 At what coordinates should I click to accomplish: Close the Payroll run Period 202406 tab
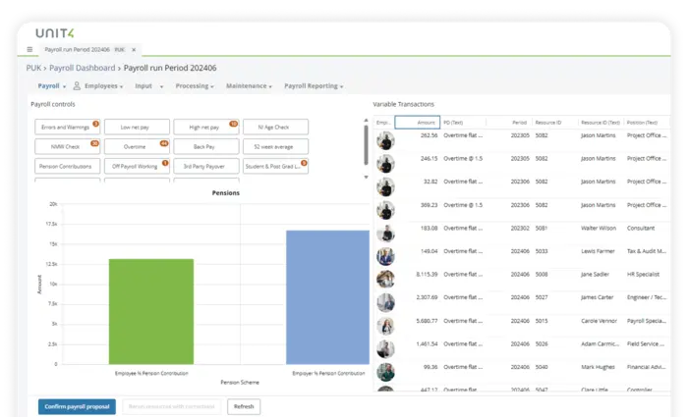pos(134,49)
